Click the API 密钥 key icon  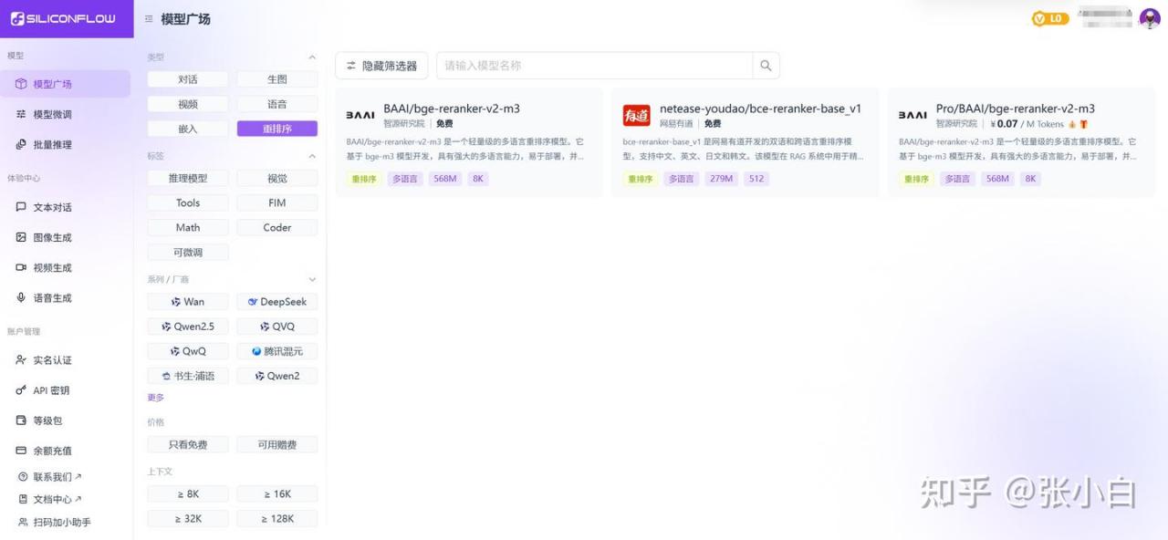(x=21, y=390)
